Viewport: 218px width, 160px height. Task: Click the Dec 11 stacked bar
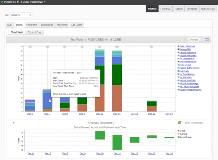click(x=117, y=81)
